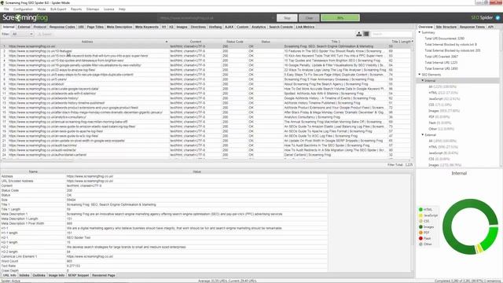
Task: Select Word Count row in details
Action: click(x=163, y=261)
